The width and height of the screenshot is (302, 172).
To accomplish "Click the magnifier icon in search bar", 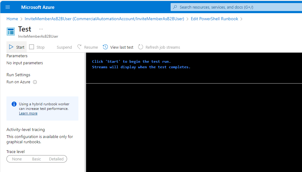I will point(175,7).
